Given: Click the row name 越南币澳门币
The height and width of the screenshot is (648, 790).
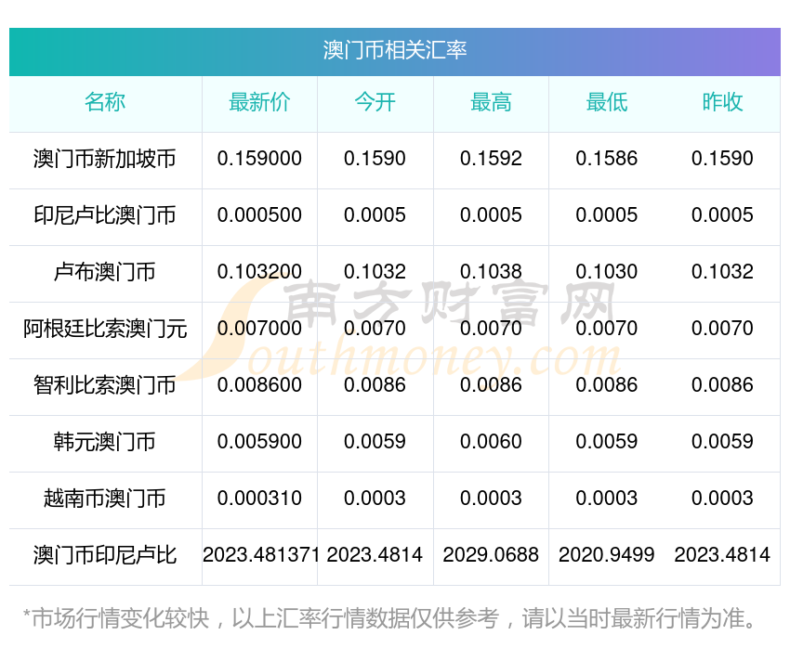Looking at the screenshot, I should click(105, 499).
